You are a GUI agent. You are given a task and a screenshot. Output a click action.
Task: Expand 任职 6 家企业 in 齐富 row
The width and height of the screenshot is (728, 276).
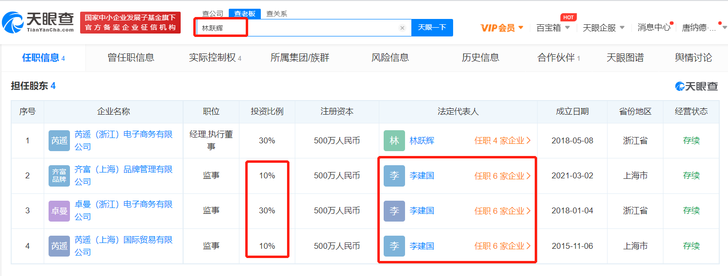(503, 176)
